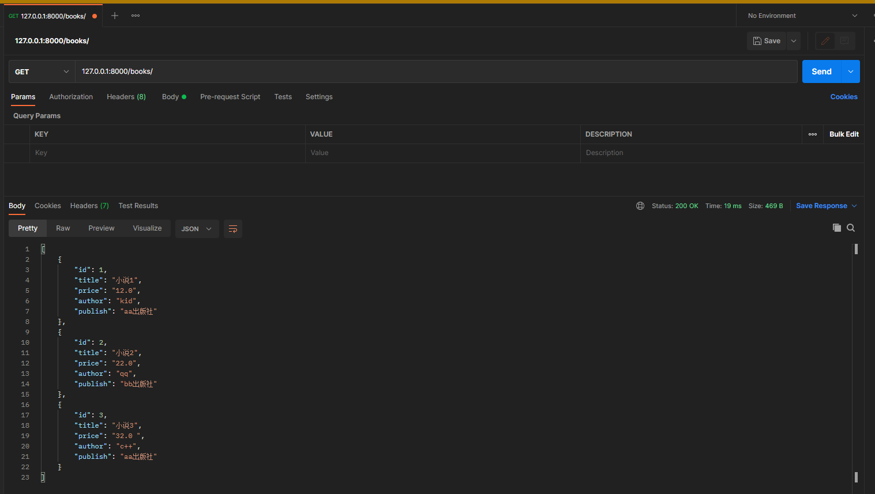Click the pencil edit icon near Save
This screenshot has width=875, height=494.
pos(825,41)
